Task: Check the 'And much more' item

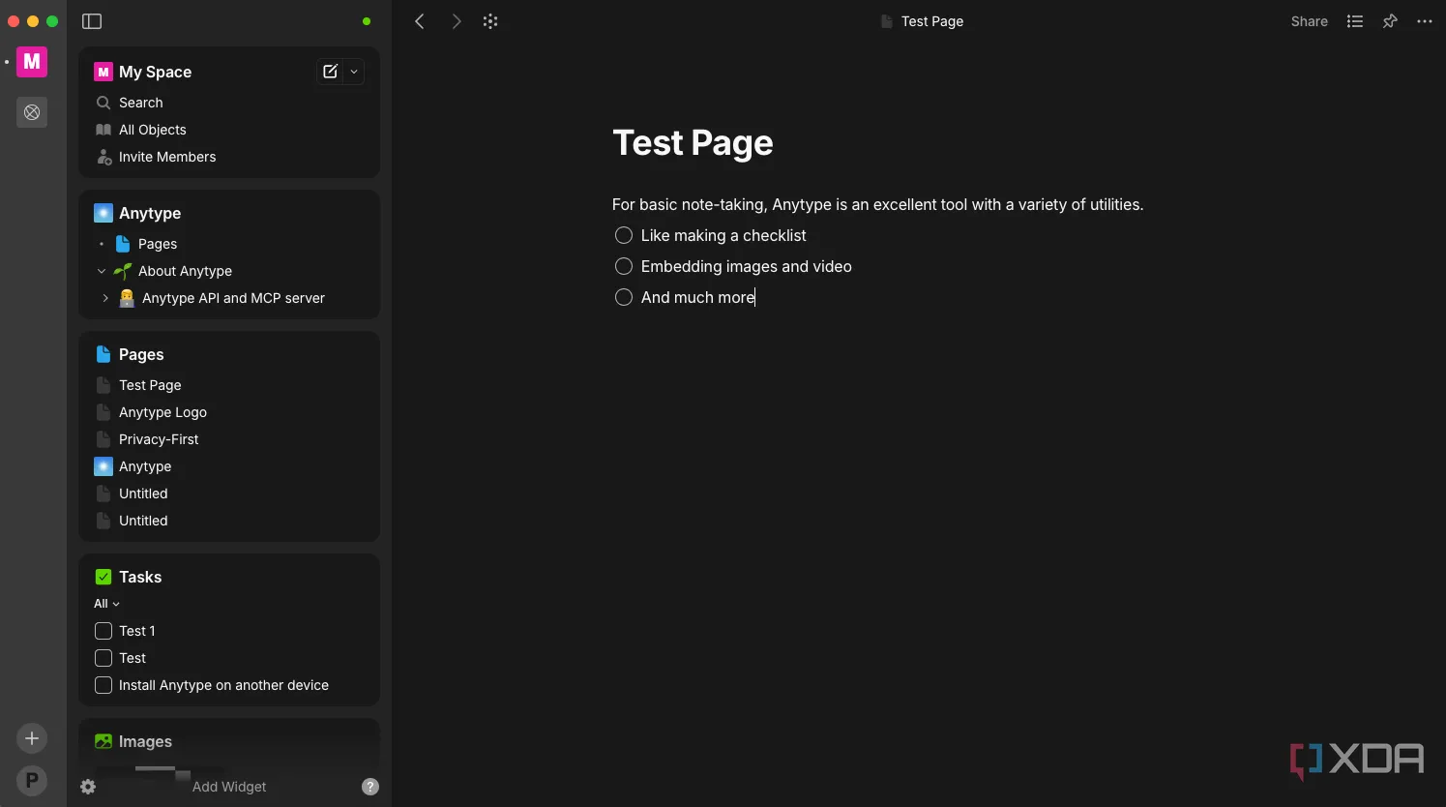Action: pyautogui.click(x=624, y=297)
